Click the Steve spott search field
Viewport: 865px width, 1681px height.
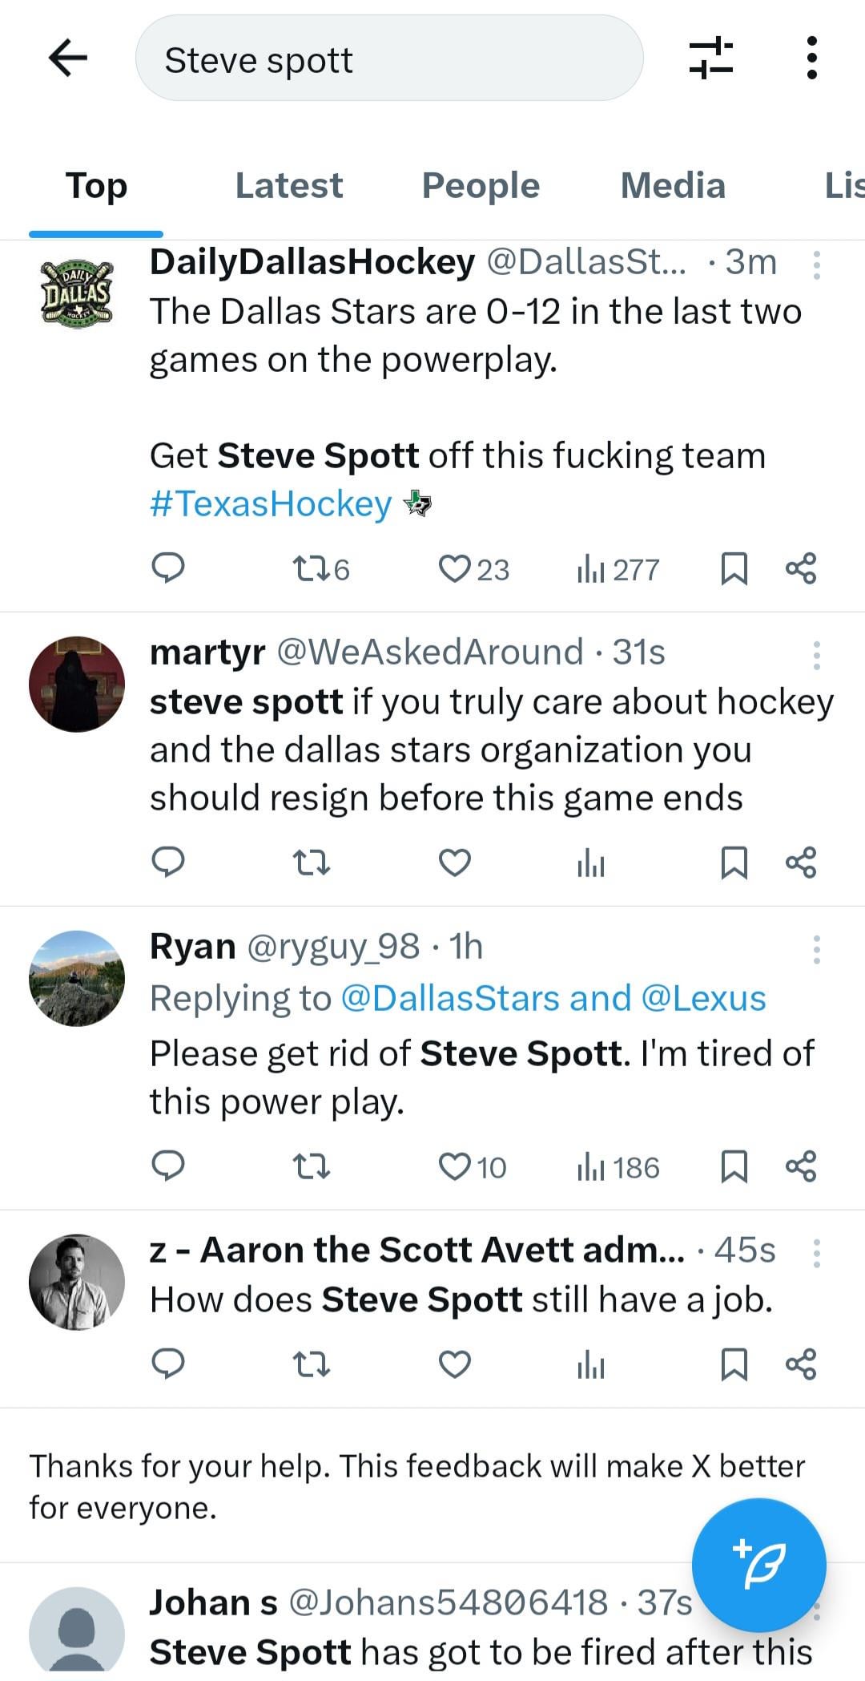point(389,59)
